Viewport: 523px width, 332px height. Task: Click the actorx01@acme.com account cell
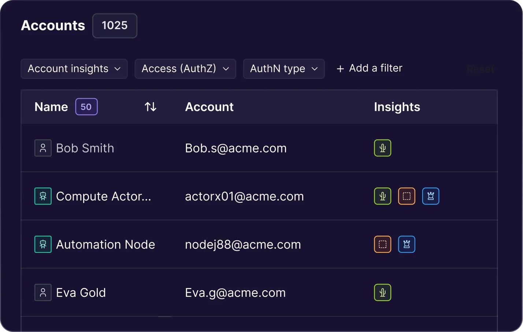point(244,196)
